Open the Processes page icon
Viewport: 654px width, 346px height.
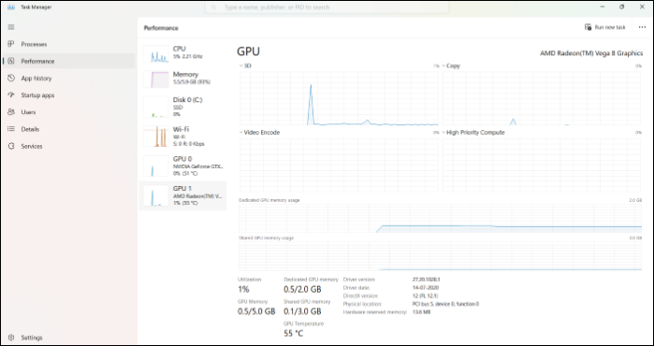click(x=11, y=44)
